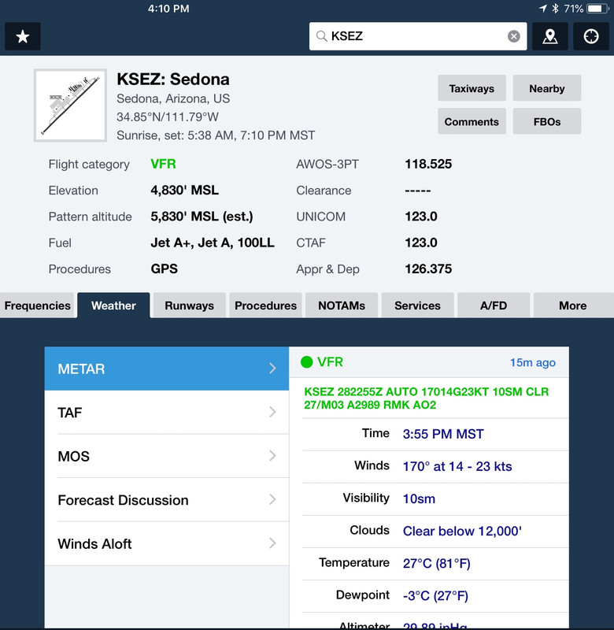This screenshot has width=614, height=630.
Task: Tap the Appr & Dep frequency 126.375
Action: coord(428,269)
